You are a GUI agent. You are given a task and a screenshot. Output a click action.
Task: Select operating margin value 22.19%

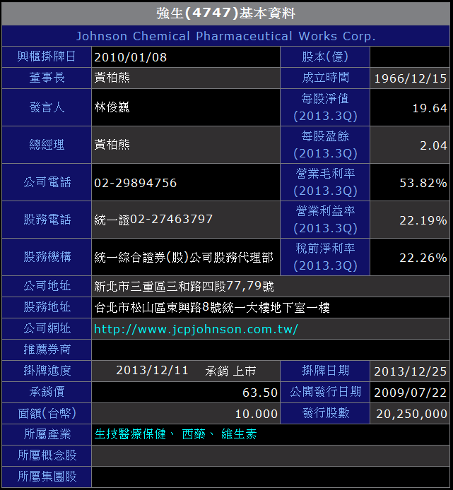(423, 220)
